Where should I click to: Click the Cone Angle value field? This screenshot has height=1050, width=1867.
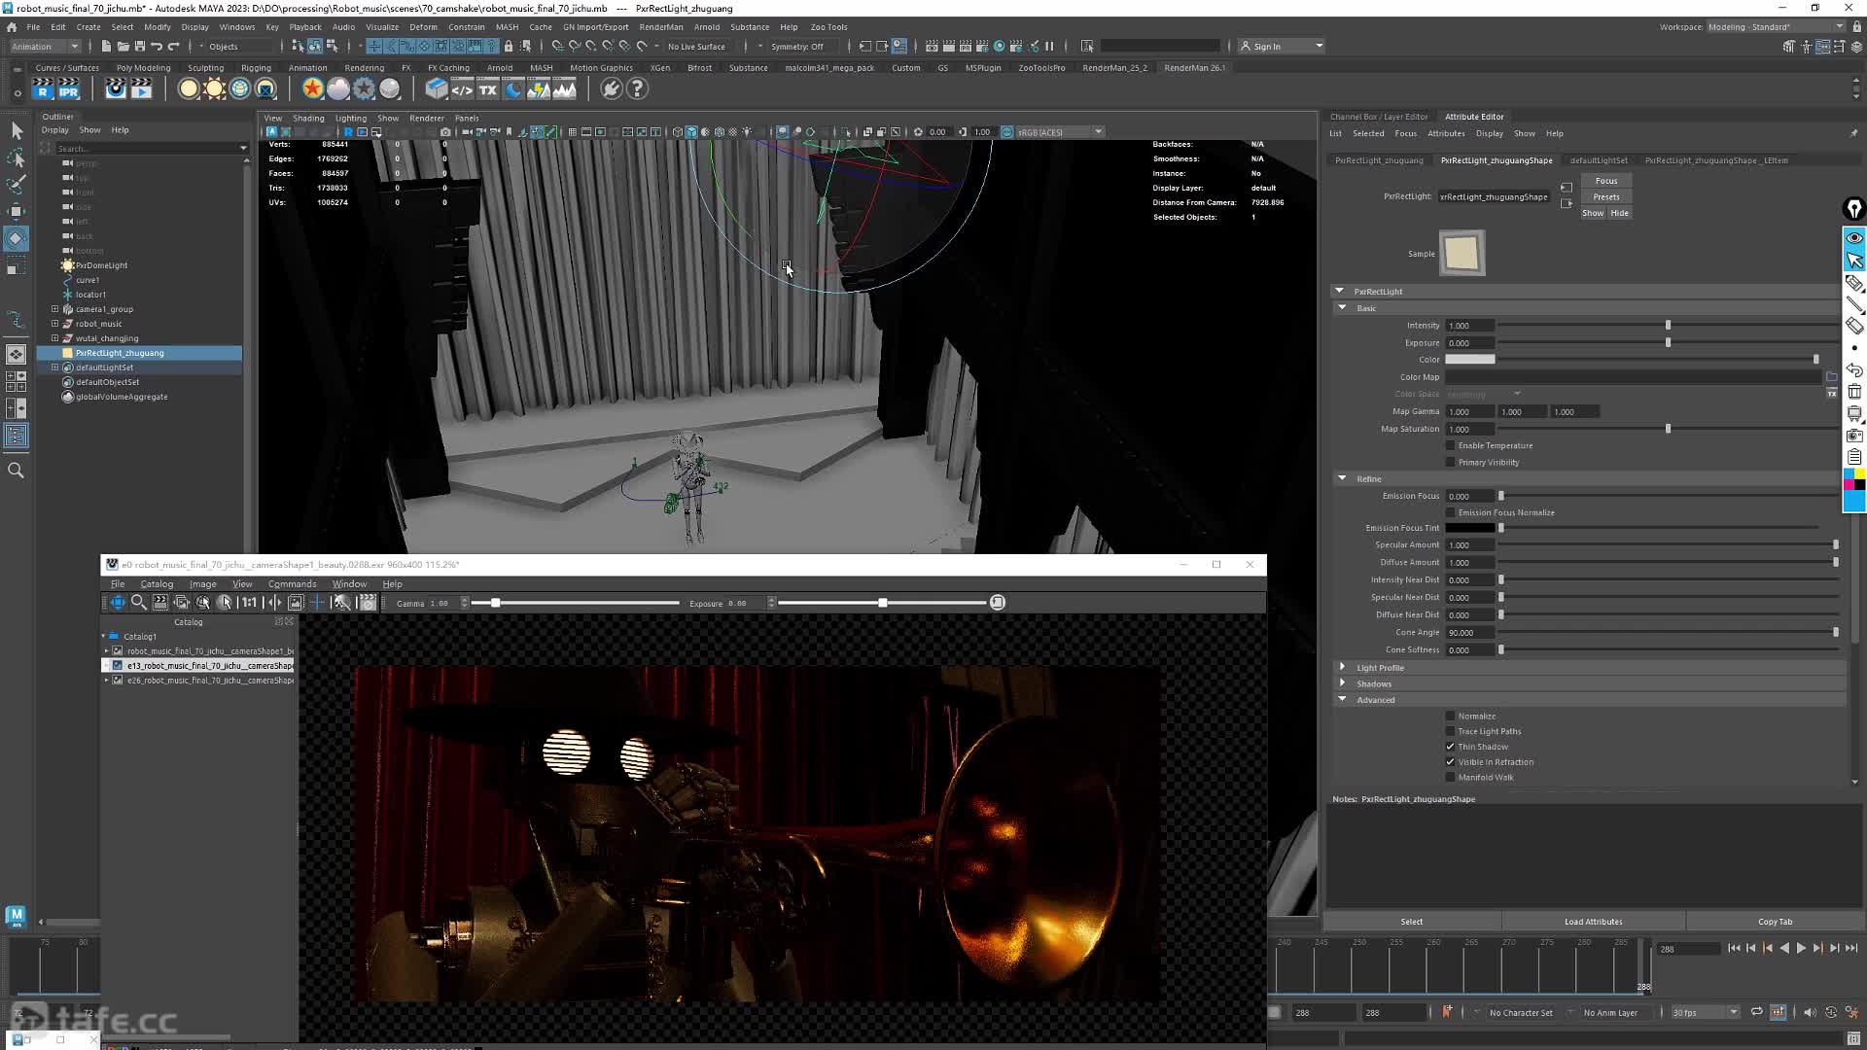click(1469, 633)
